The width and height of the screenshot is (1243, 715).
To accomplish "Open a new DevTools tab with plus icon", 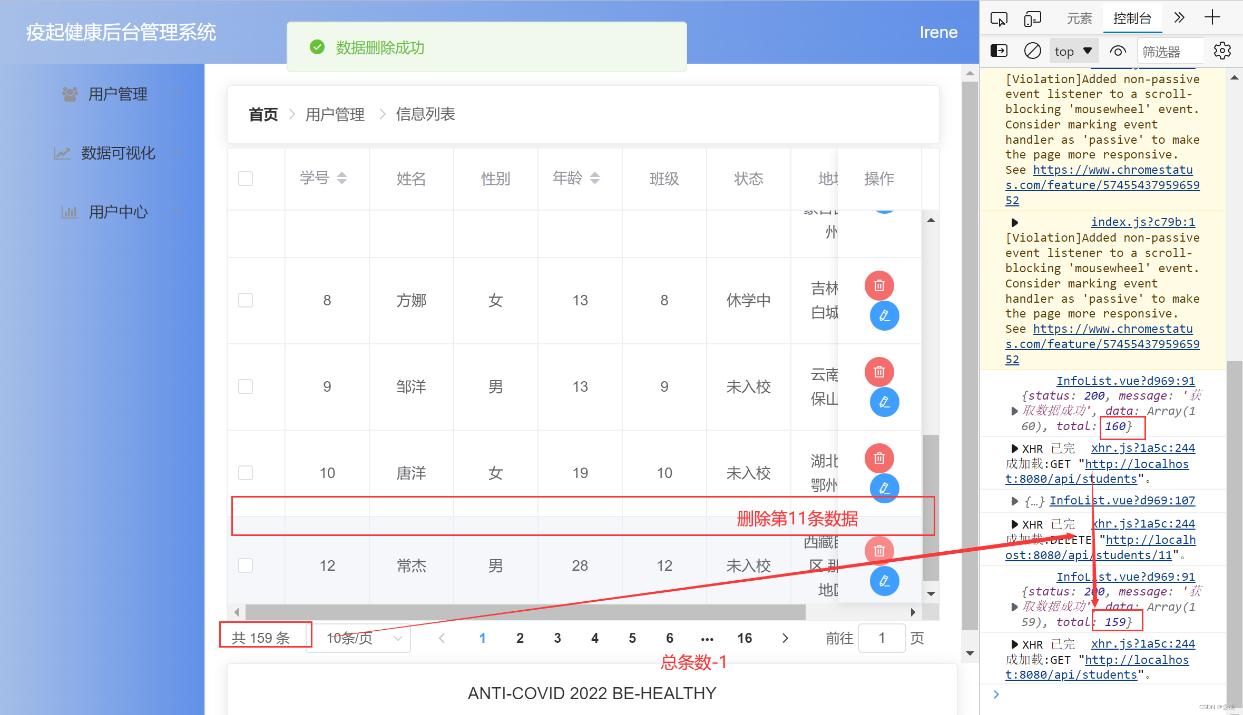I will [x=1212, y=17].
